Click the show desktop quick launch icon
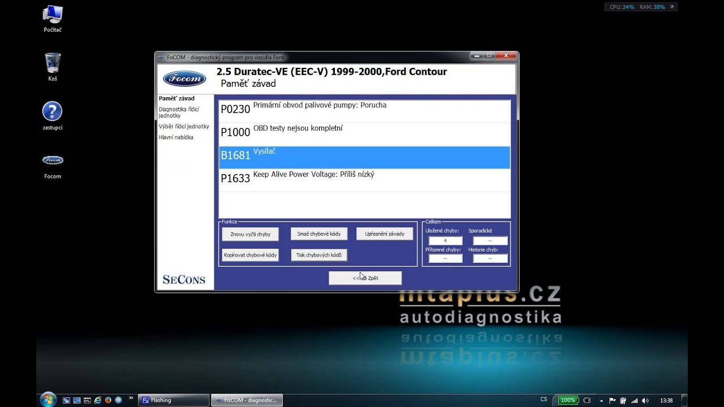Viewport: 724px width, 407px height. point(77,400)
